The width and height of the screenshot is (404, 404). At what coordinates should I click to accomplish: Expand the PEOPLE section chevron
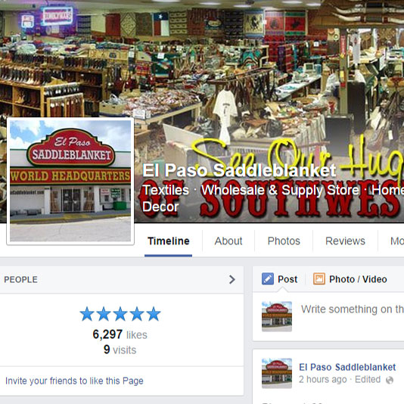232,280
